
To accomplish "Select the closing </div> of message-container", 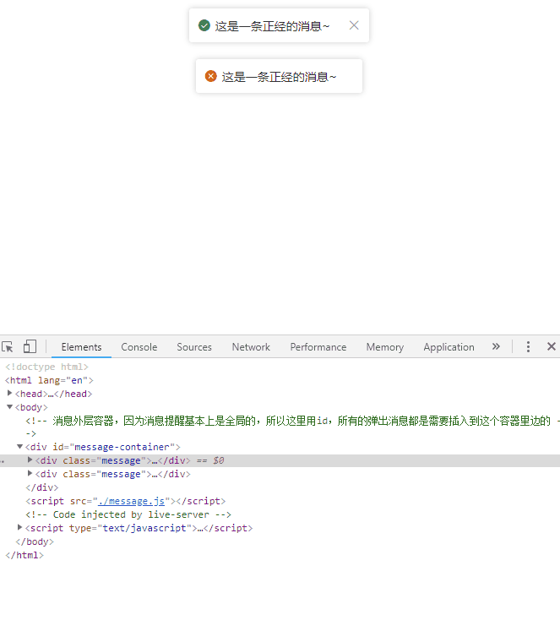I will coord(42,487).
